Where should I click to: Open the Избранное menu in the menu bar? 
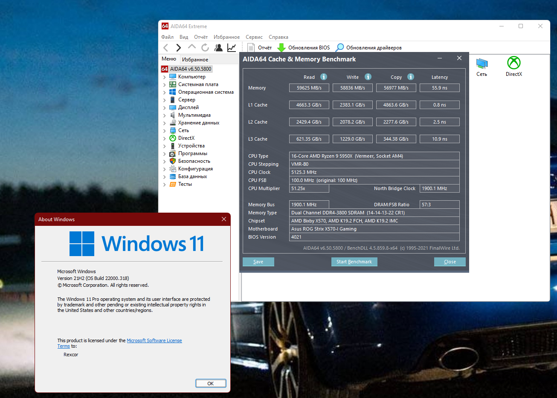click(226, 37)
